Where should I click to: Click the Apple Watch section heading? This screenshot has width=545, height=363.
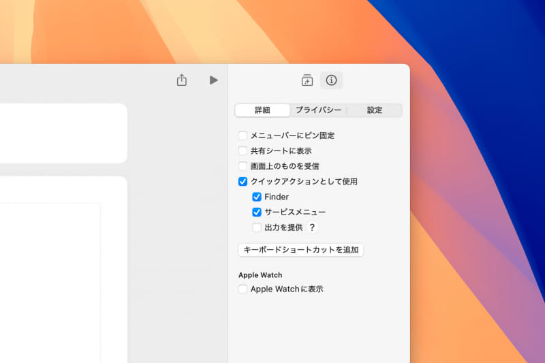(260, 274)
